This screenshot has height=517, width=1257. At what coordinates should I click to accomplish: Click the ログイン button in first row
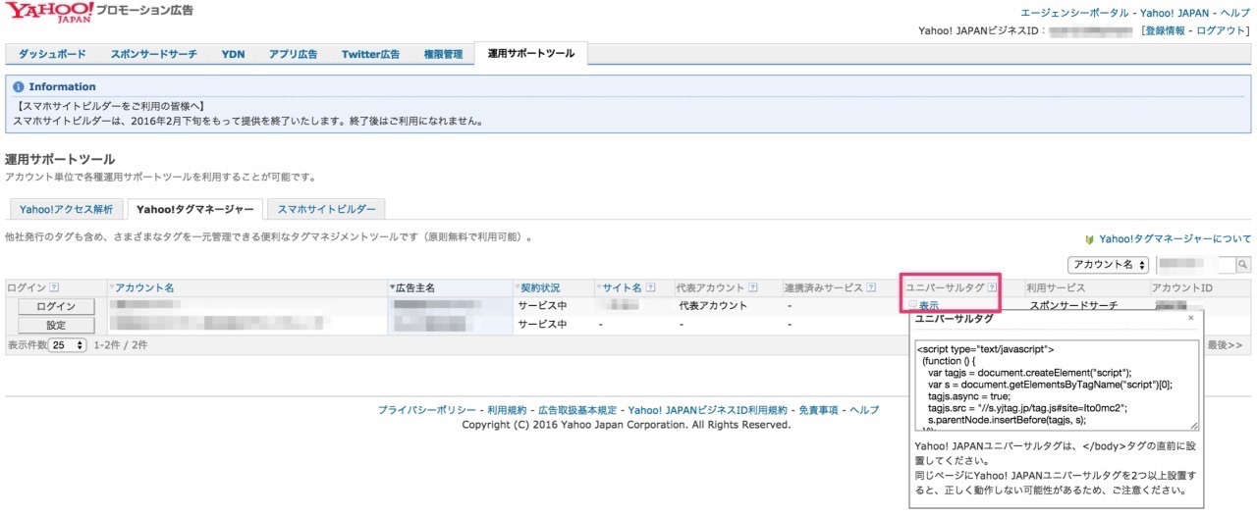[x=56, y=306]
